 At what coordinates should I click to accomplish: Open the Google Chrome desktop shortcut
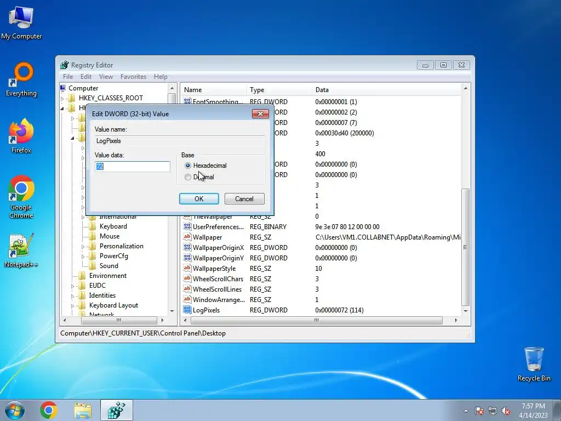pos(21,197)
